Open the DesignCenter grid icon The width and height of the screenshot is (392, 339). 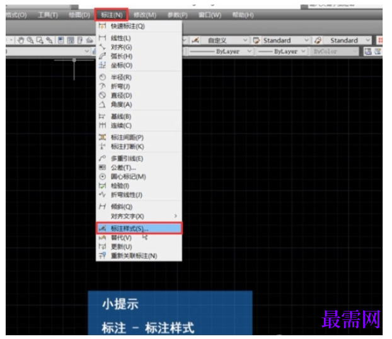pyautogui.click(x=71, y=40)
